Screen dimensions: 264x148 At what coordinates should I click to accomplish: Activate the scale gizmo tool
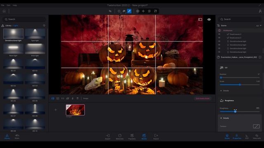tap(156, 11)
